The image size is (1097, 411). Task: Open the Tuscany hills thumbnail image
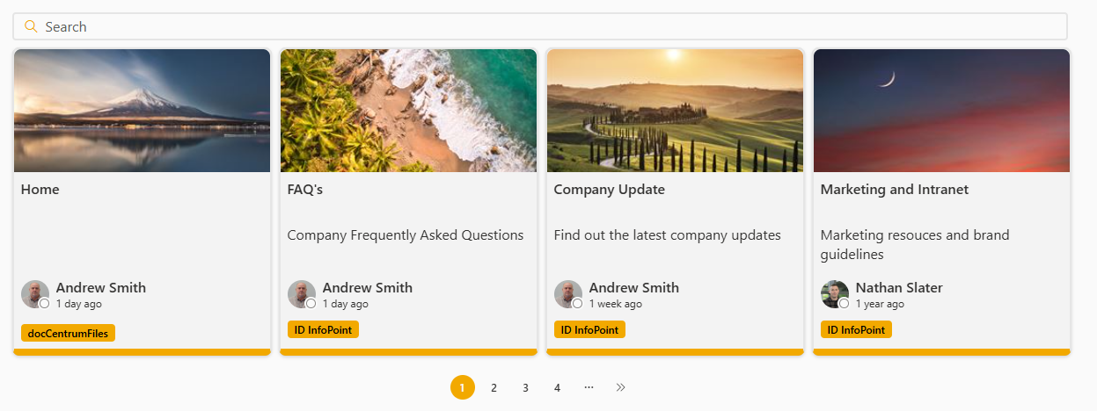click(675, 111)
